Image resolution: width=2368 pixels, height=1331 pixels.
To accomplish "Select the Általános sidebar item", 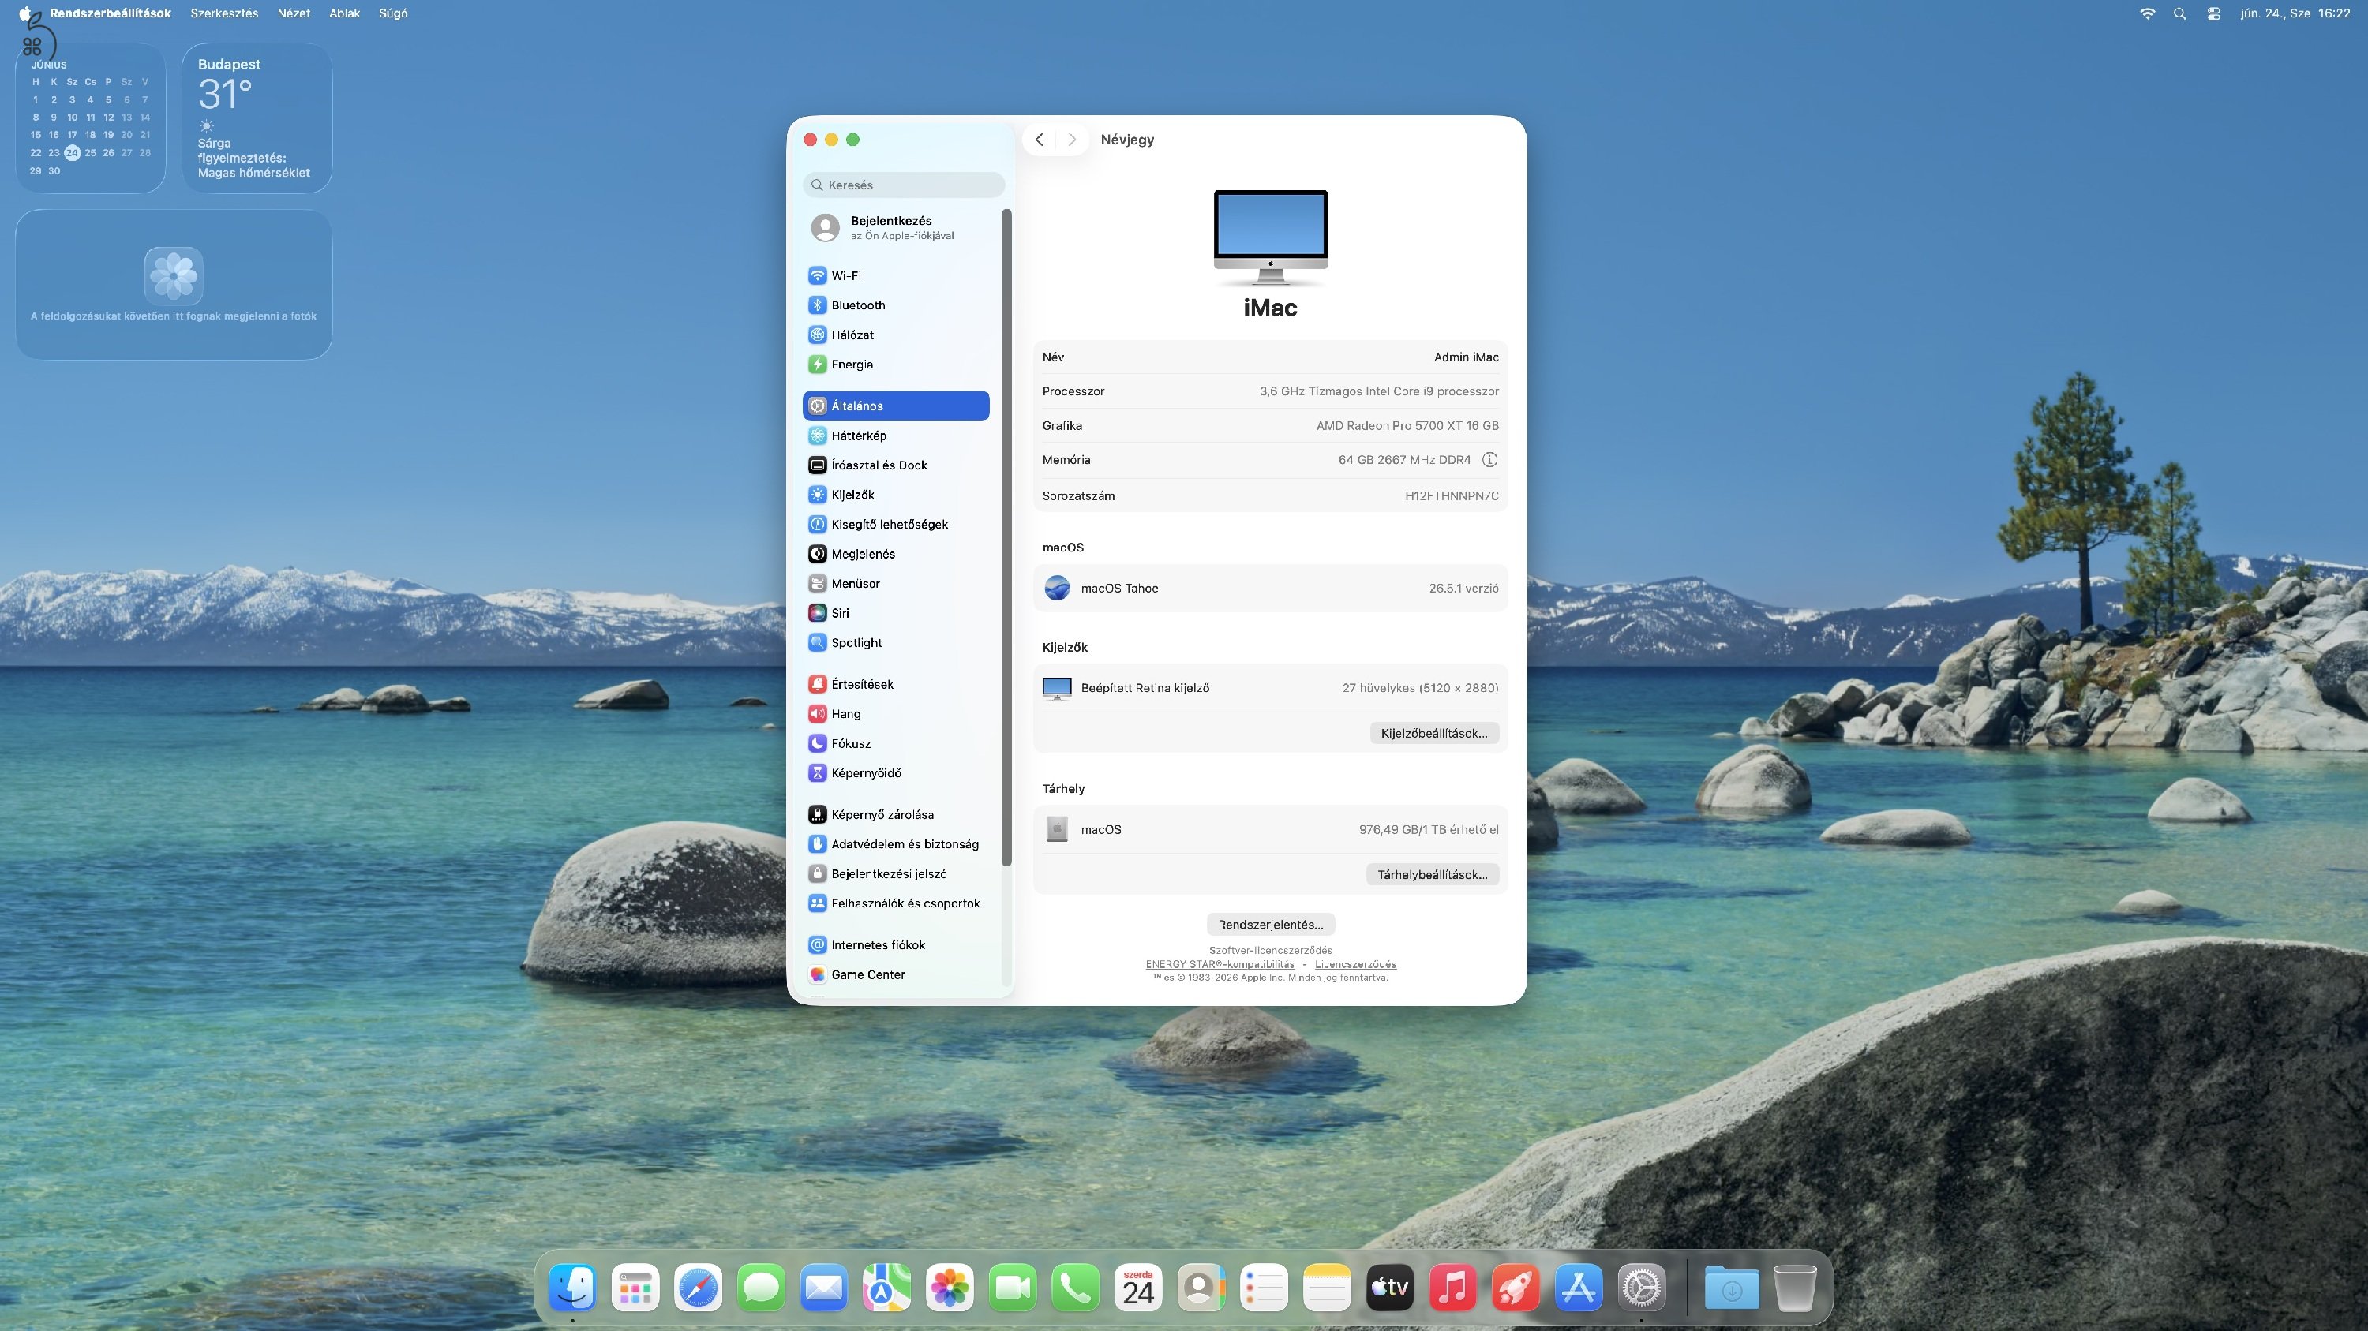I will coord(895,406).
